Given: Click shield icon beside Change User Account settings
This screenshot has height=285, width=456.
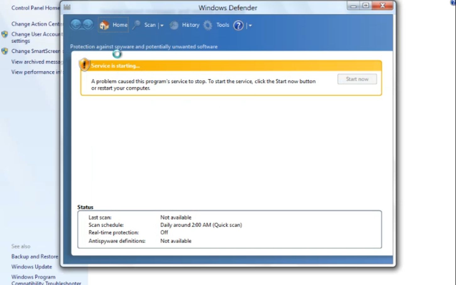Looking at the screenshot, I should point(5,34).
